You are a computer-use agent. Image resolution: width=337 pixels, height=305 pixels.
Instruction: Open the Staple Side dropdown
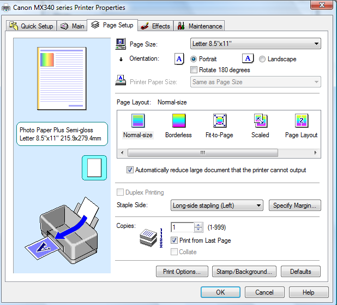pyautogui.click(x=217, y=206)
